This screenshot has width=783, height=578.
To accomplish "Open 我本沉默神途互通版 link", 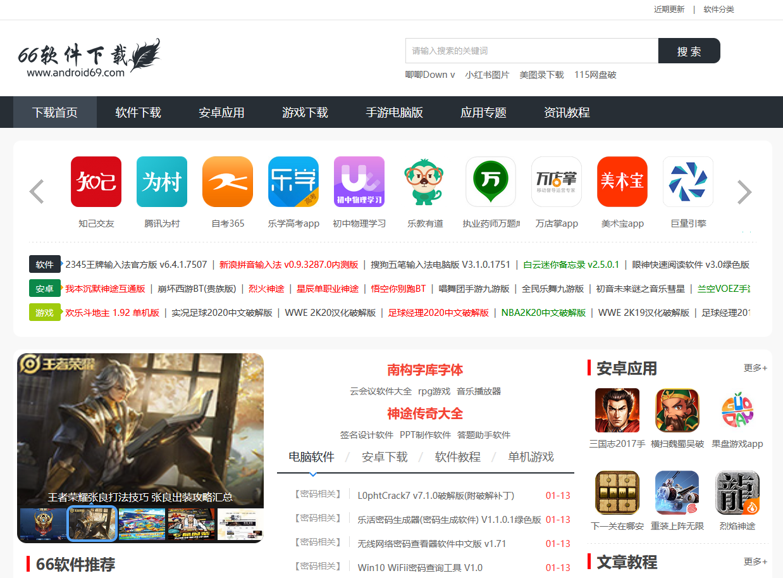I will click(x=105, y=289).
